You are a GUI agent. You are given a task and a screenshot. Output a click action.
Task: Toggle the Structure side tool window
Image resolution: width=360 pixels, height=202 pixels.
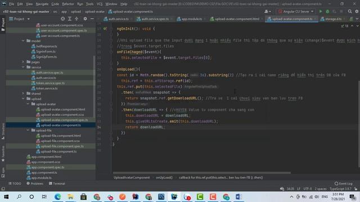pos(3,131)
